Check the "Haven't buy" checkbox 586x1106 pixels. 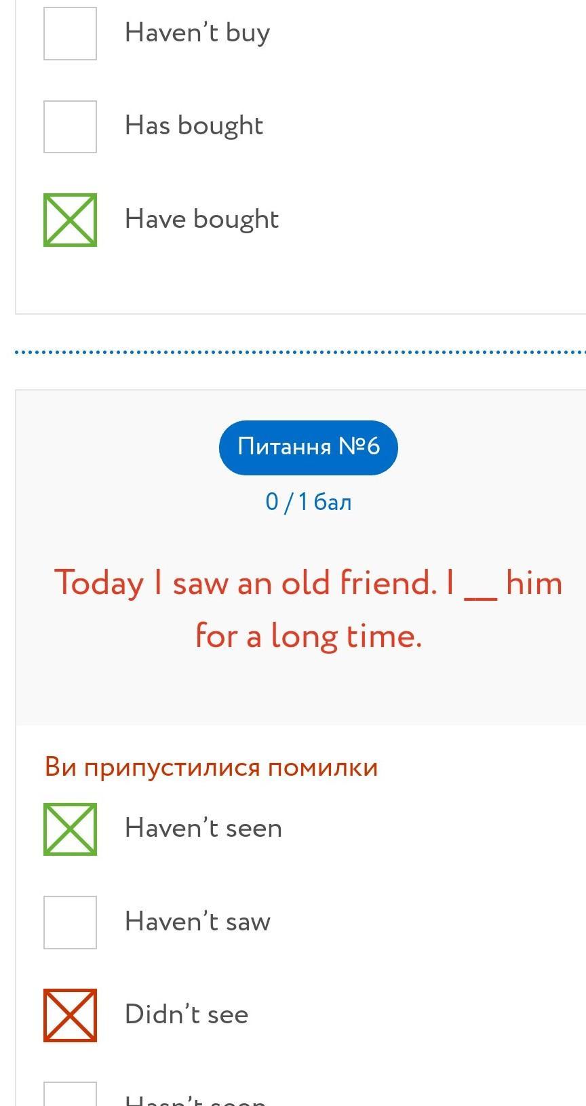[x=70, y=33]
